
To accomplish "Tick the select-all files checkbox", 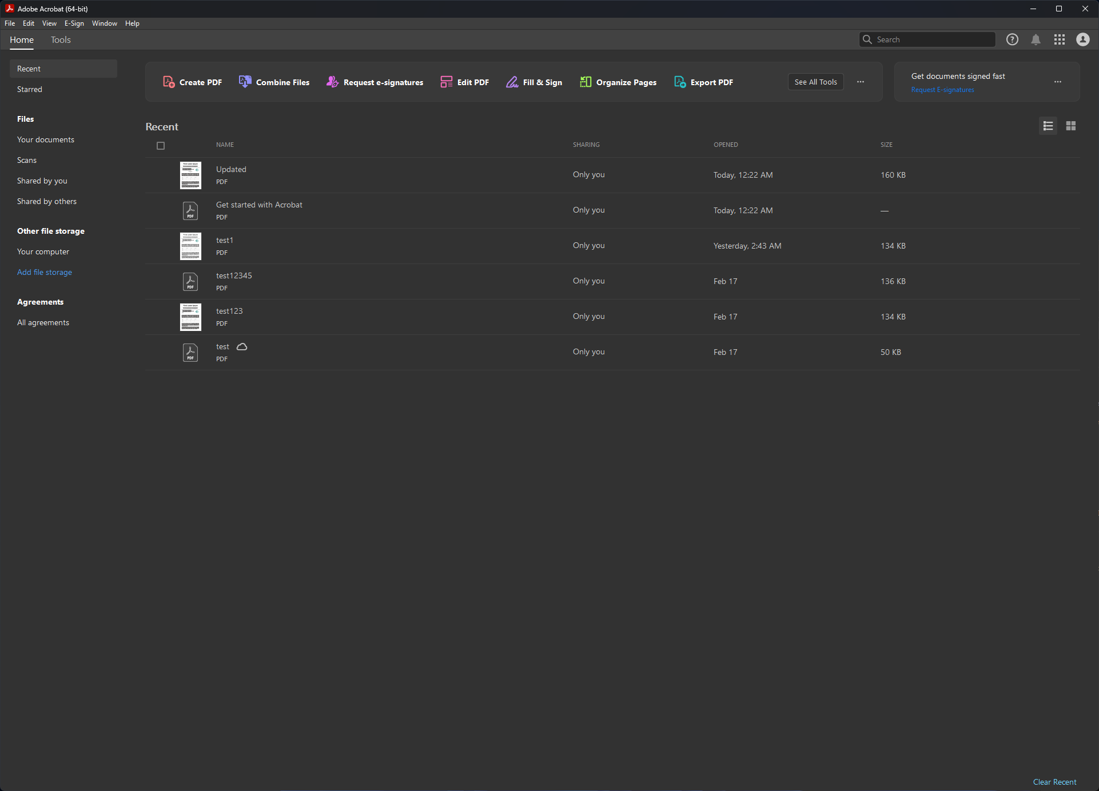I will coord(161,146).
